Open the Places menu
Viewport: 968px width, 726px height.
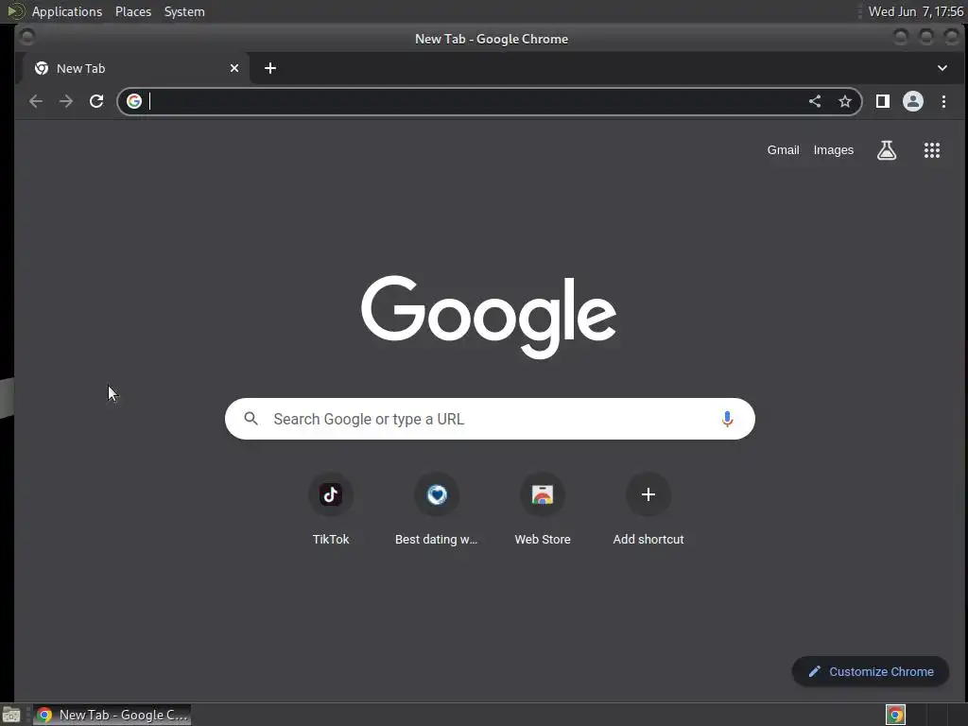(x=132, y=11)
